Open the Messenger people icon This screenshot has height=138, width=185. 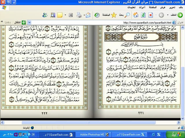[x=45, y=15]
